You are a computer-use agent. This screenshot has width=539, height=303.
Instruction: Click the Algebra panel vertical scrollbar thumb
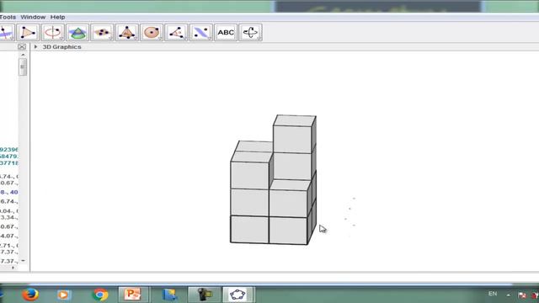click(23, 66)
